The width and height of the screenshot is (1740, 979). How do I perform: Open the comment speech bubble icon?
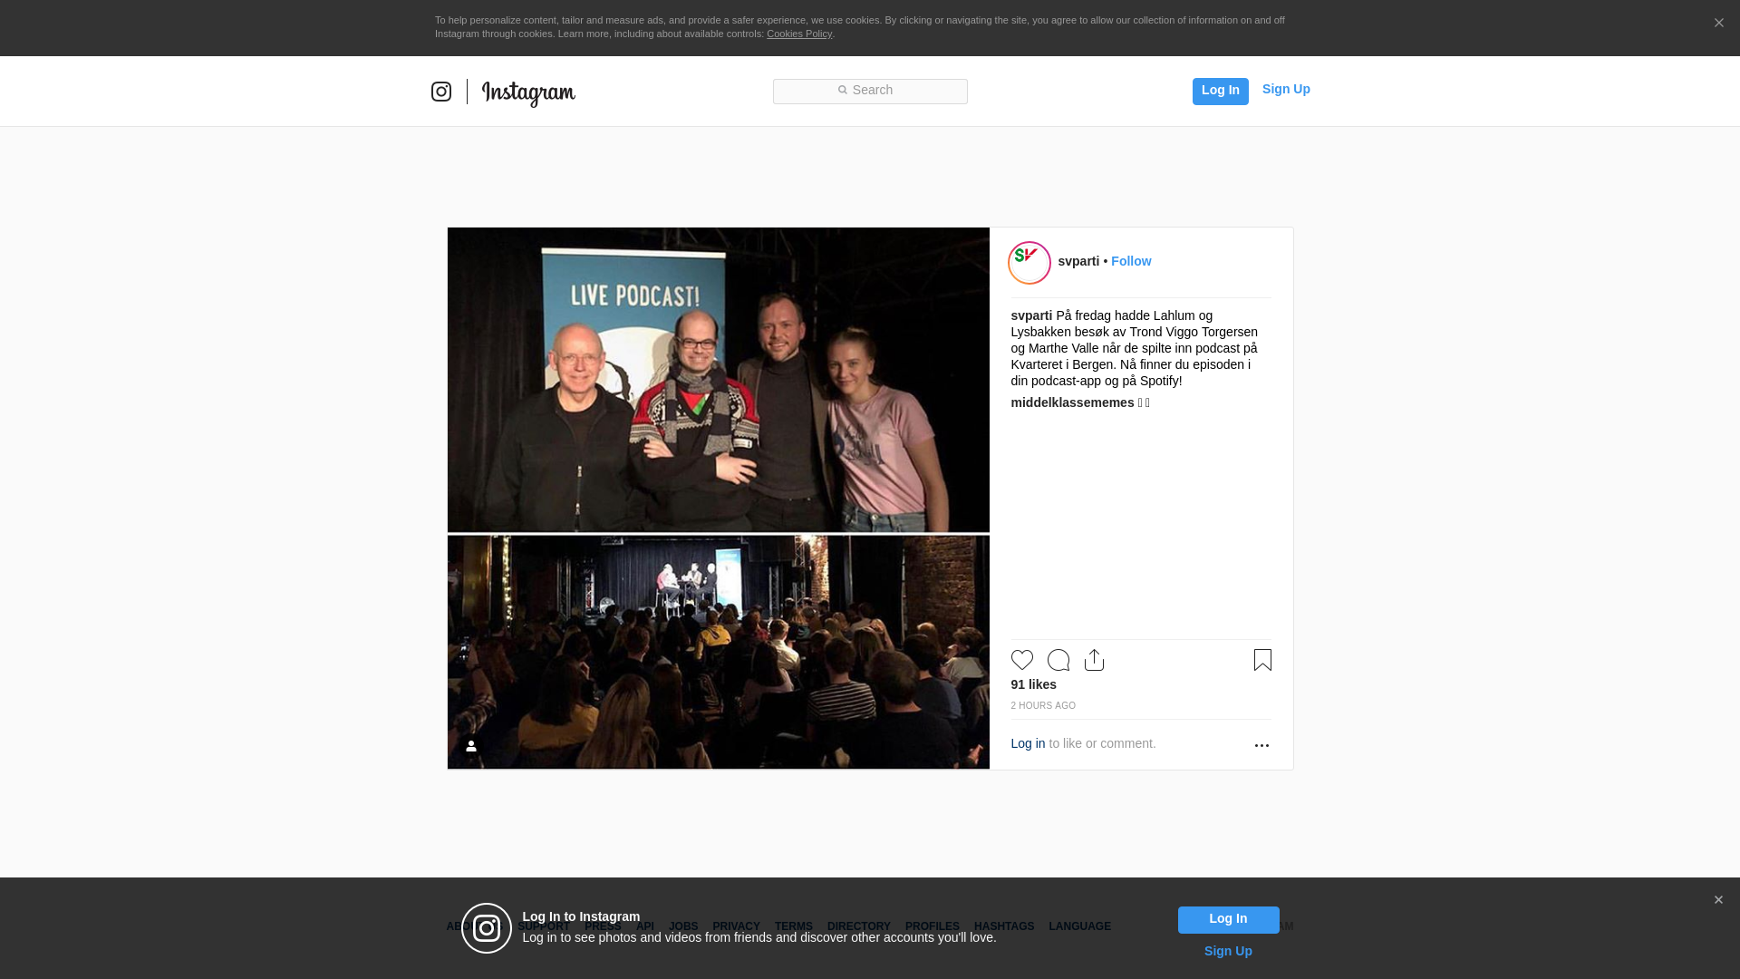pyautogui.click(x=1058, y=660)
